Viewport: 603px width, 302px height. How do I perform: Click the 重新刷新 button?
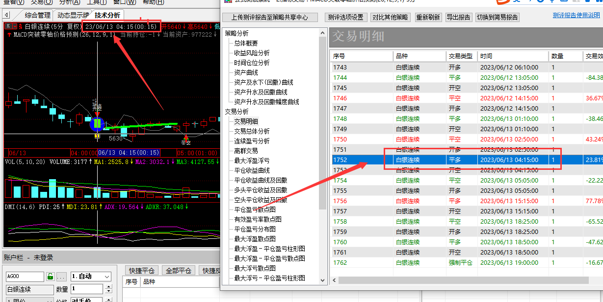[428, 17]
